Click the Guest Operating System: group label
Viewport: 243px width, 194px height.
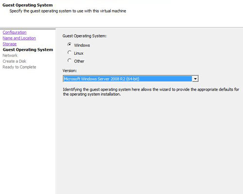click(x=85, y=36)
